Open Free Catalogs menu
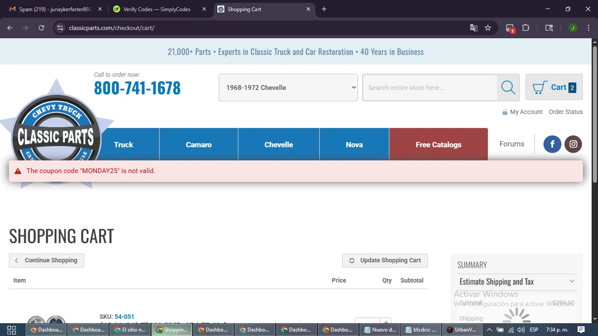The height and width of the screenshot is (336, 598). (x=439, y=144)
